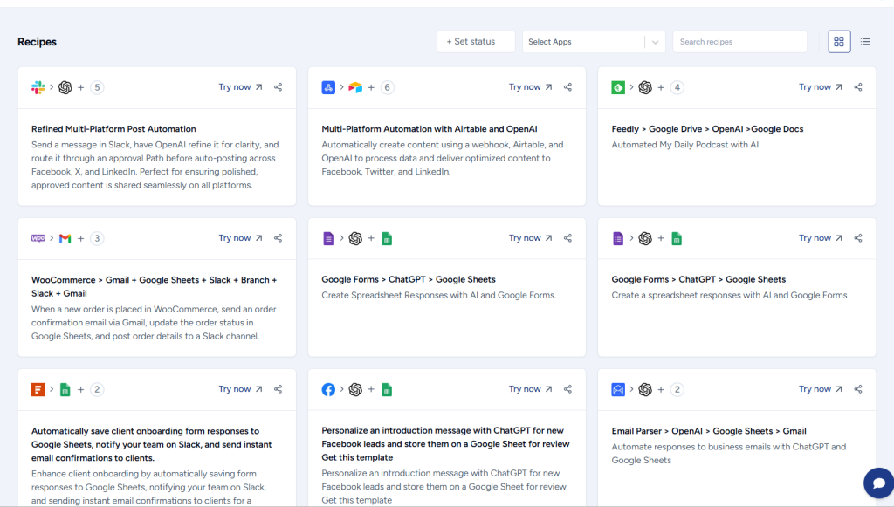894x507 pixels.
Task: Click the Airtable icon in second recipe
Action: [x=354, y=87]
